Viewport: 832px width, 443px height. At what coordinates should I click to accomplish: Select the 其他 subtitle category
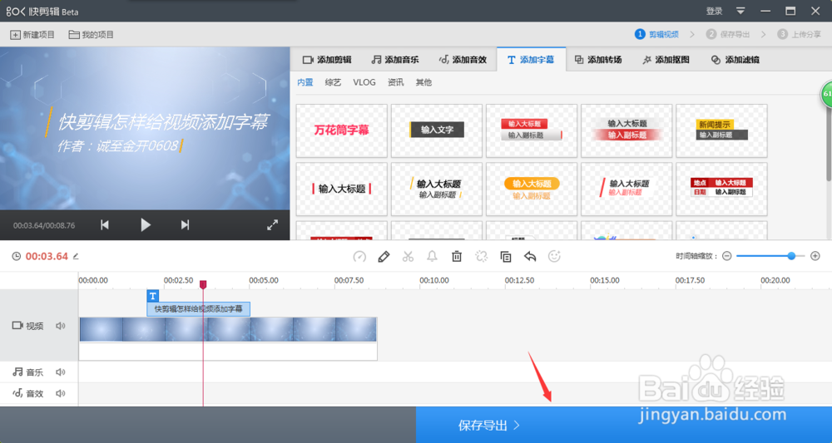pyautogui.click(x=423, y=82)
